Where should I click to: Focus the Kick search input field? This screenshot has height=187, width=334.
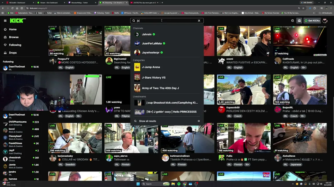coord(167,21)
